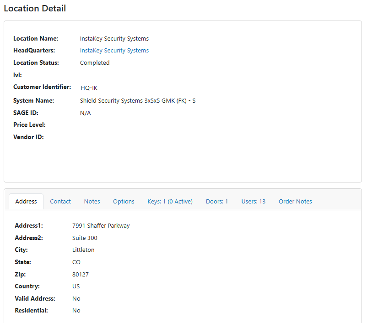Open the InstaKey Security Systems headquarters link
Image resolution: width=367 pixels, height=323 pixels.
(x=114, y=51)
